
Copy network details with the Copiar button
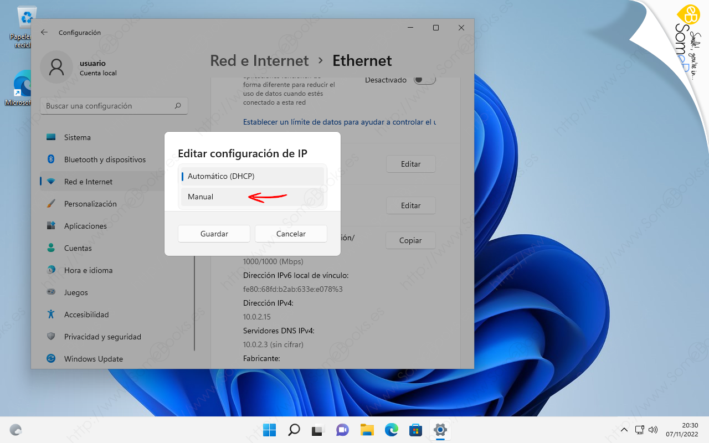410,240
